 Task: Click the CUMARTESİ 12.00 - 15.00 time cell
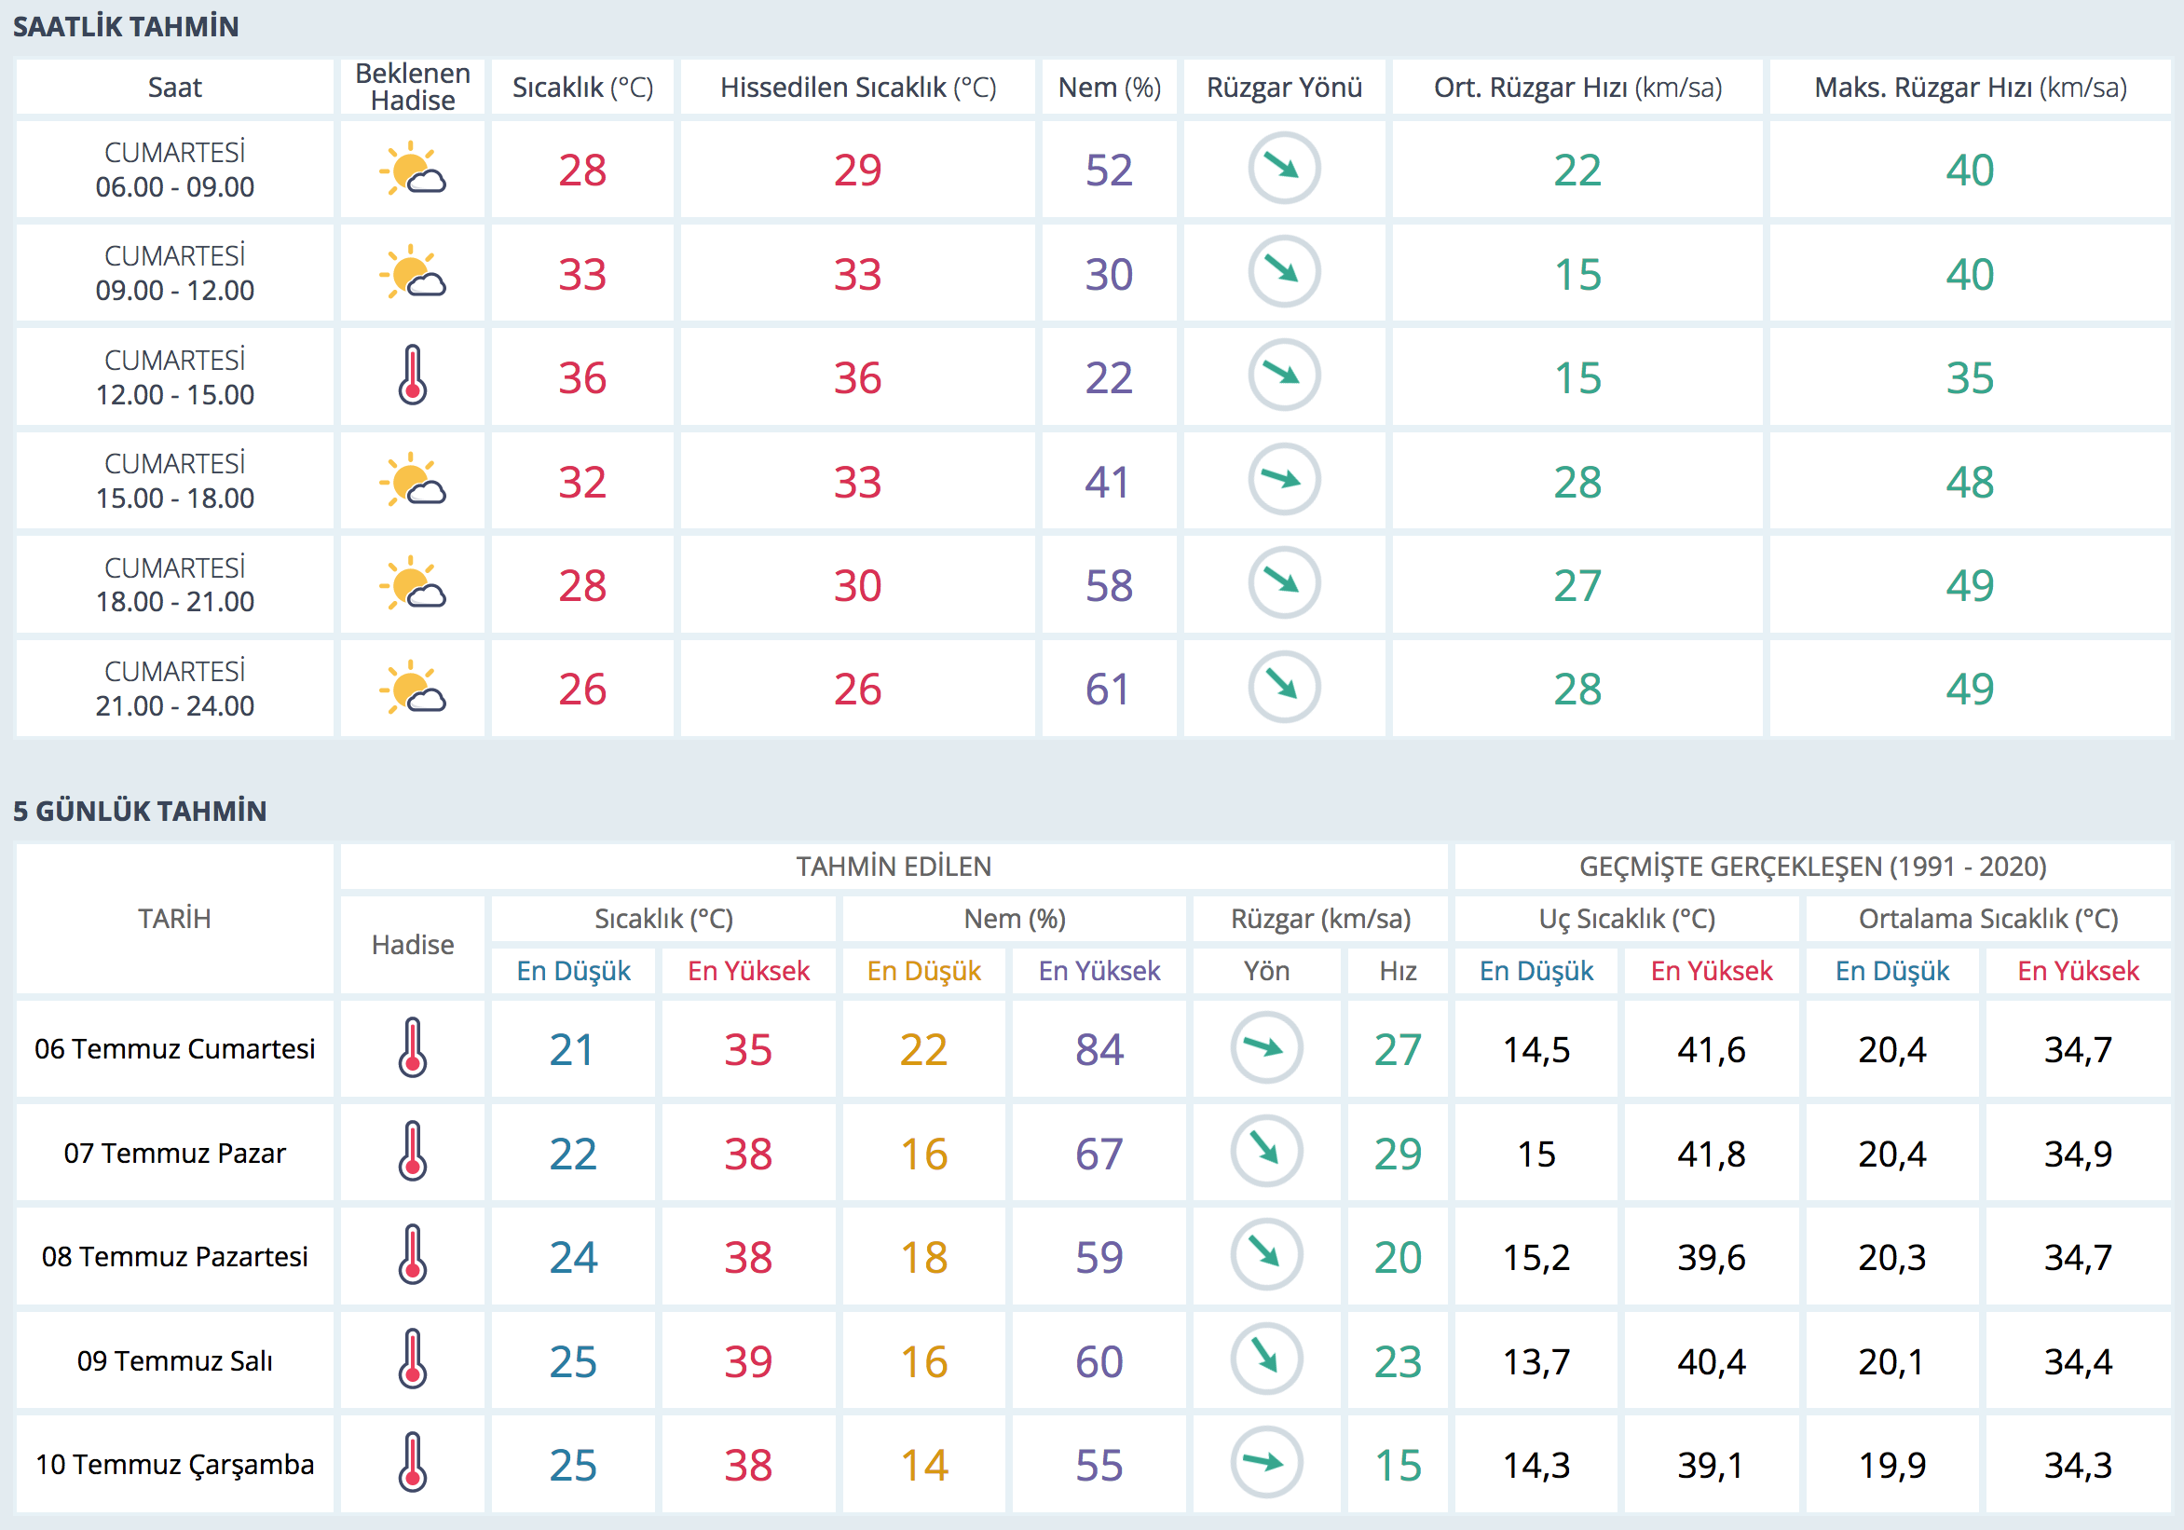coord(175,376)
